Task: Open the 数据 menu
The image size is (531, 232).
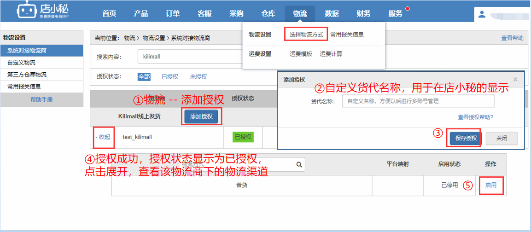Action: click(332, 13)
